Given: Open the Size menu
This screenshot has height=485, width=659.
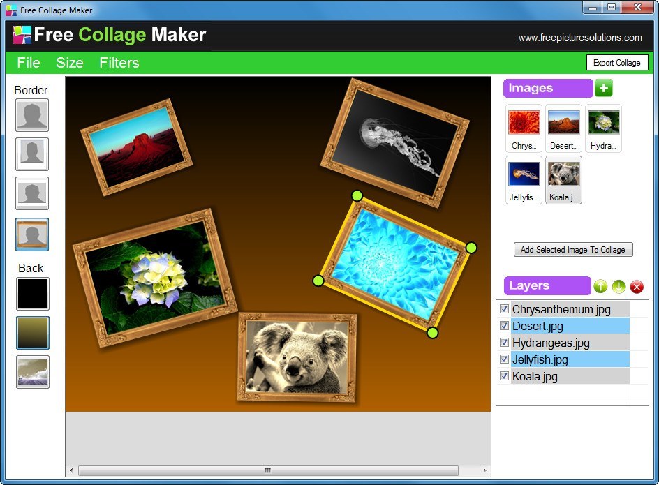Looking at the screenshot, I should pos(69,63).
